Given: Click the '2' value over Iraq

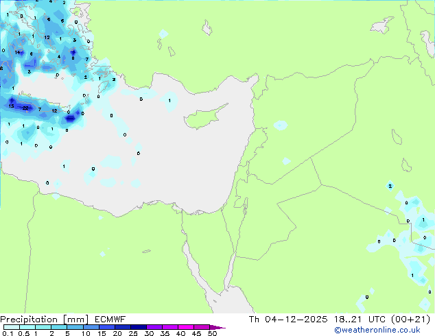Looking at the screenshot, I should (390, 186).
